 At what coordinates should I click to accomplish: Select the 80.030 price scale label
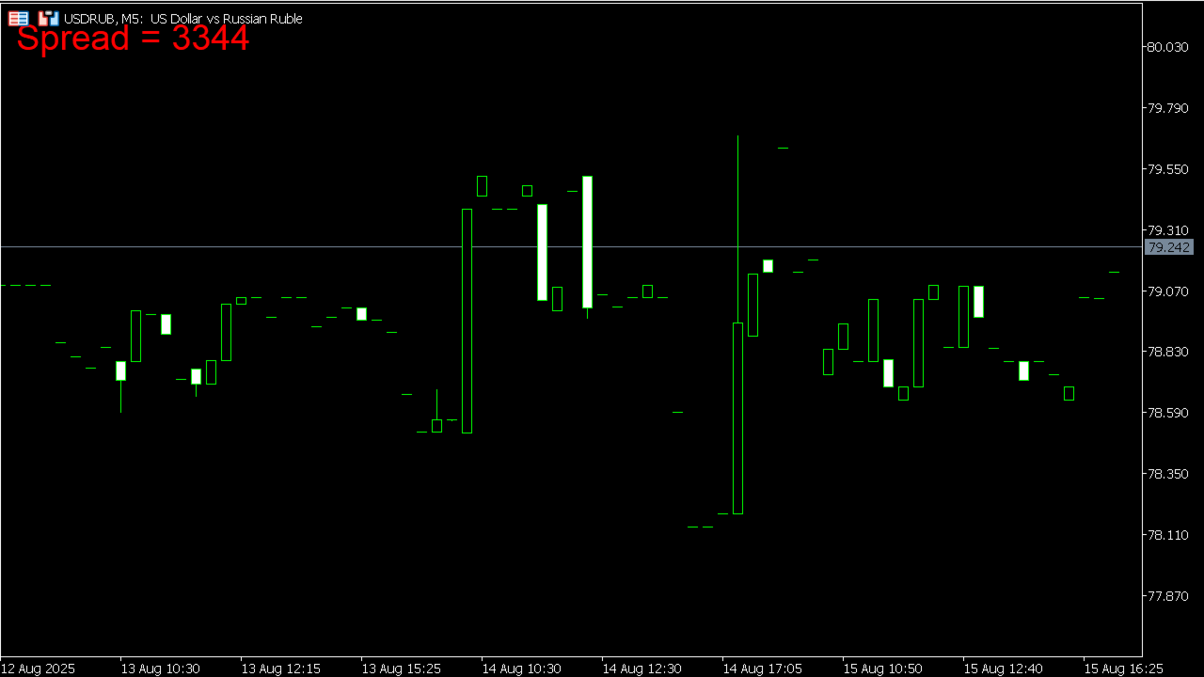[x=1168, y=47]
